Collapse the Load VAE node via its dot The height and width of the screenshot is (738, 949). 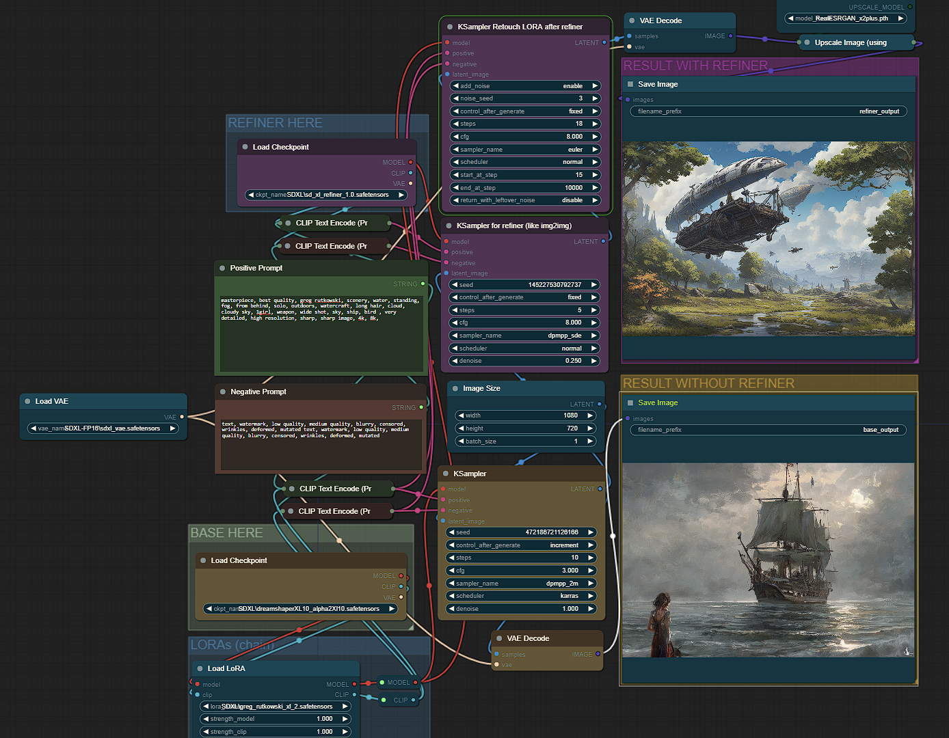tap(27, 402)
